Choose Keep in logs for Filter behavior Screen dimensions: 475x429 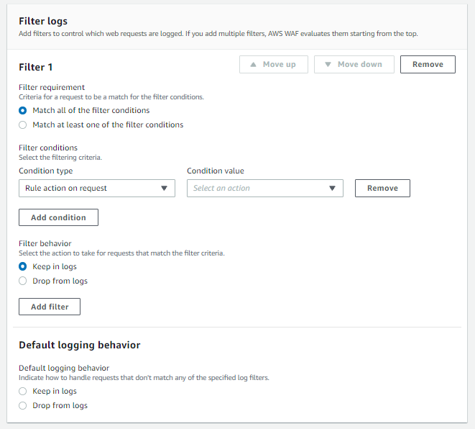point(24,267)
